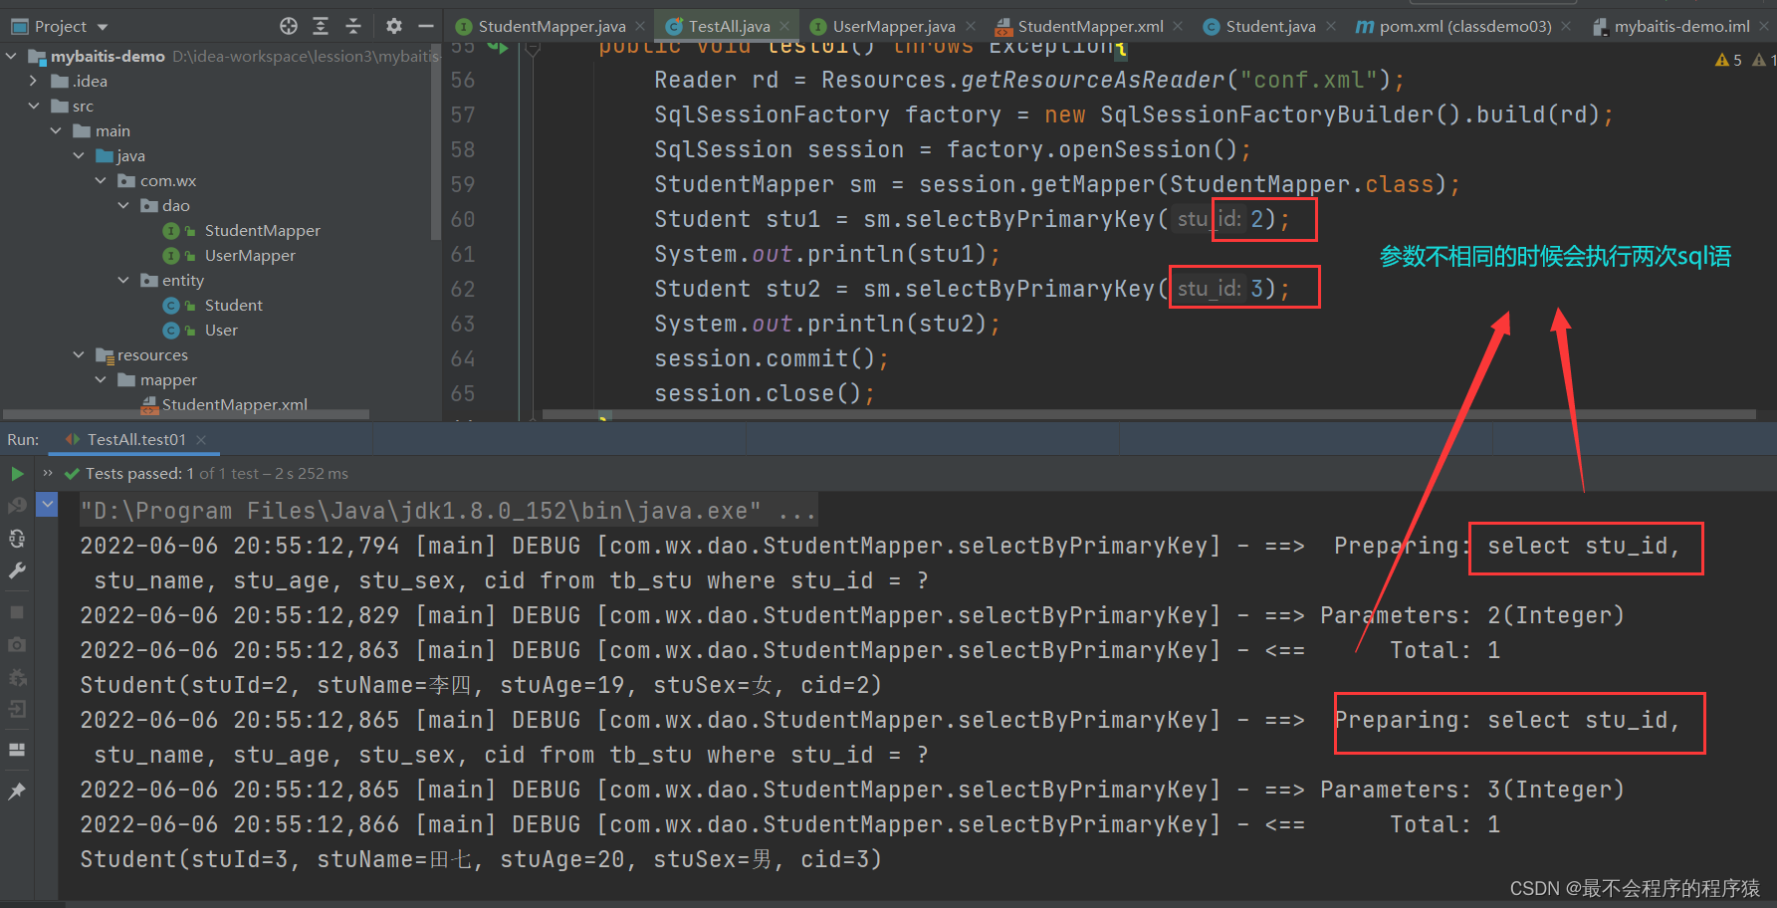This screenshot has height=908, width=1777.
Task: Click the double-chevron expand icon in test results
Action: point(48,473)
